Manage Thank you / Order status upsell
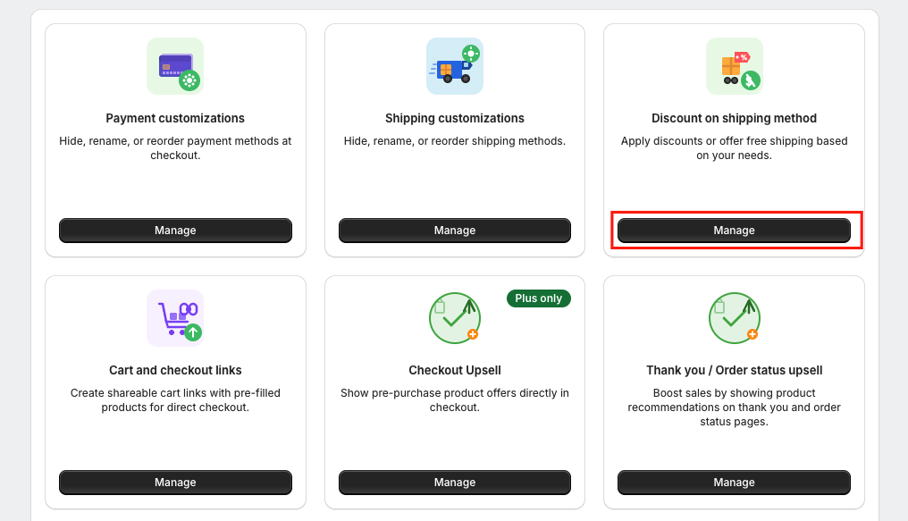Viewport: 908px width, 521px height. pyautogui.click(x=735, y=483)
